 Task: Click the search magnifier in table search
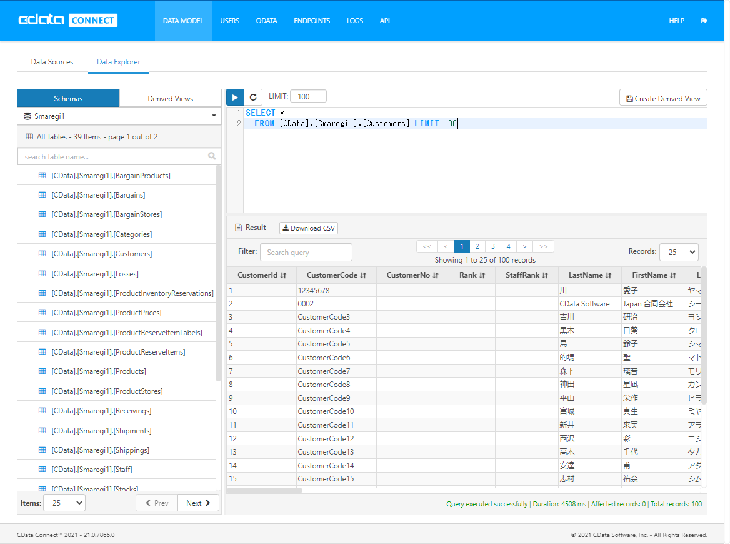(212, 156)
